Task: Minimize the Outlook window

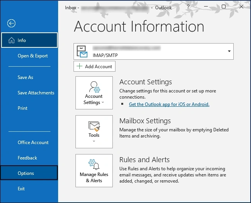Action: click(206, 7)
